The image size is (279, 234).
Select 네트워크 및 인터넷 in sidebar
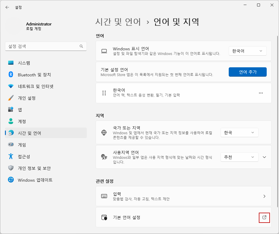tap(46, 86)
